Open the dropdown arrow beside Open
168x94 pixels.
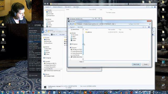click(x=57, y=34)
